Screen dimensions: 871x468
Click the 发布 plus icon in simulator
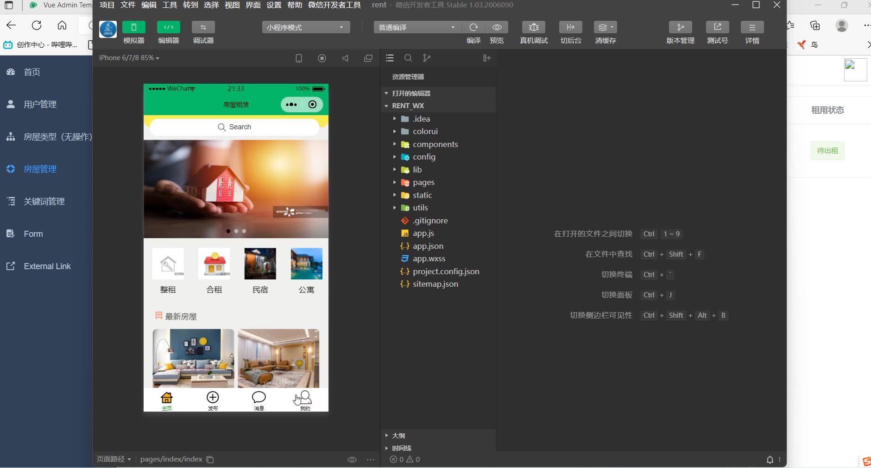click(213, 398)
